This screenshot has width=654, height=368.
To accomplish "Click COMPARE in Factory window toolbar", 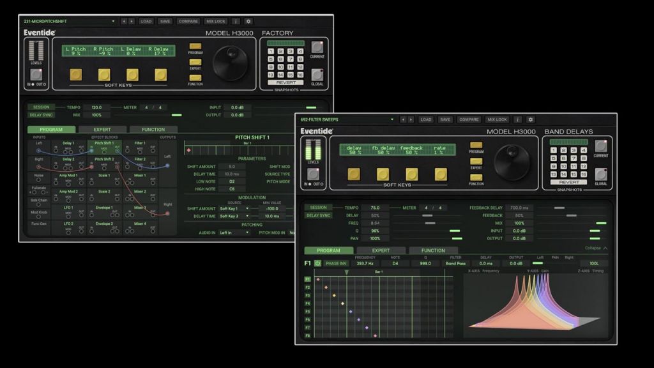I will pos(188,21).
